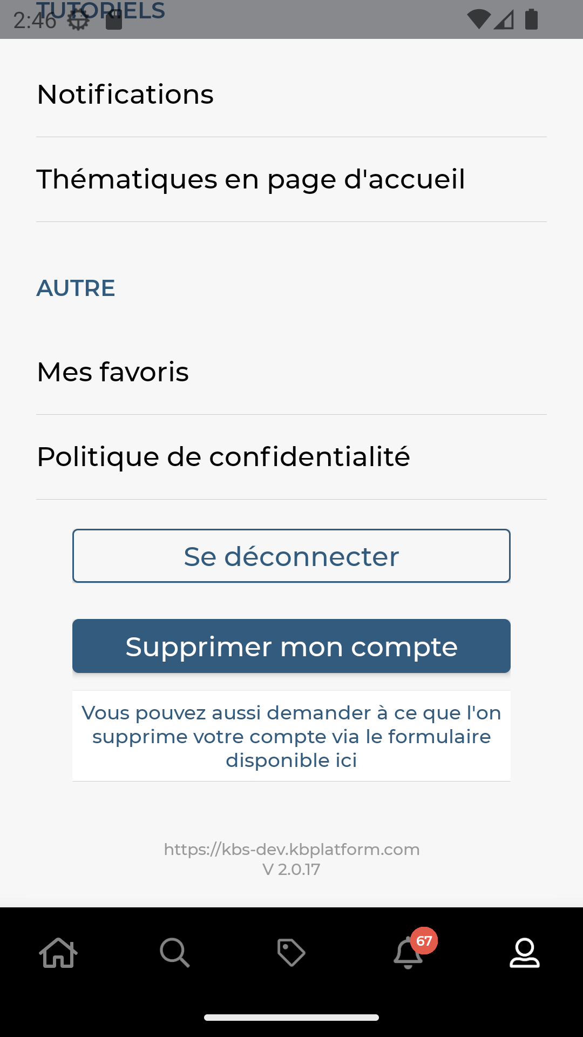583x1037 pixels.
Task: View Politique de confidentialité
Action: click(223, 457)
